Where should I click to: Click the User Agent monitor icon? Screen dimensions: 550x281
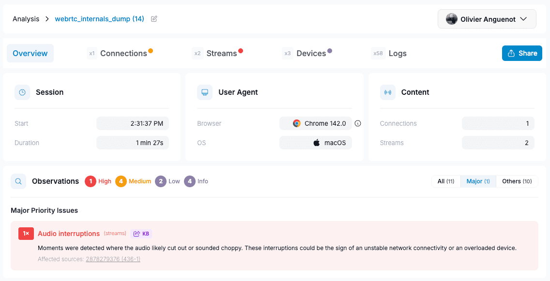pyautogui.click(x=205, y=92)
